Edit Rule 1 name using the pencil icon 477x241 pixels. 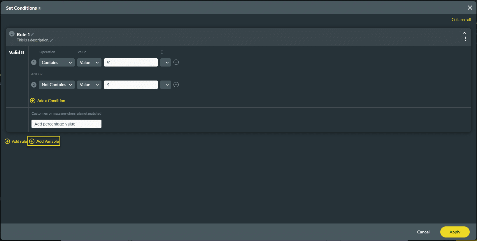click(32, 34)
